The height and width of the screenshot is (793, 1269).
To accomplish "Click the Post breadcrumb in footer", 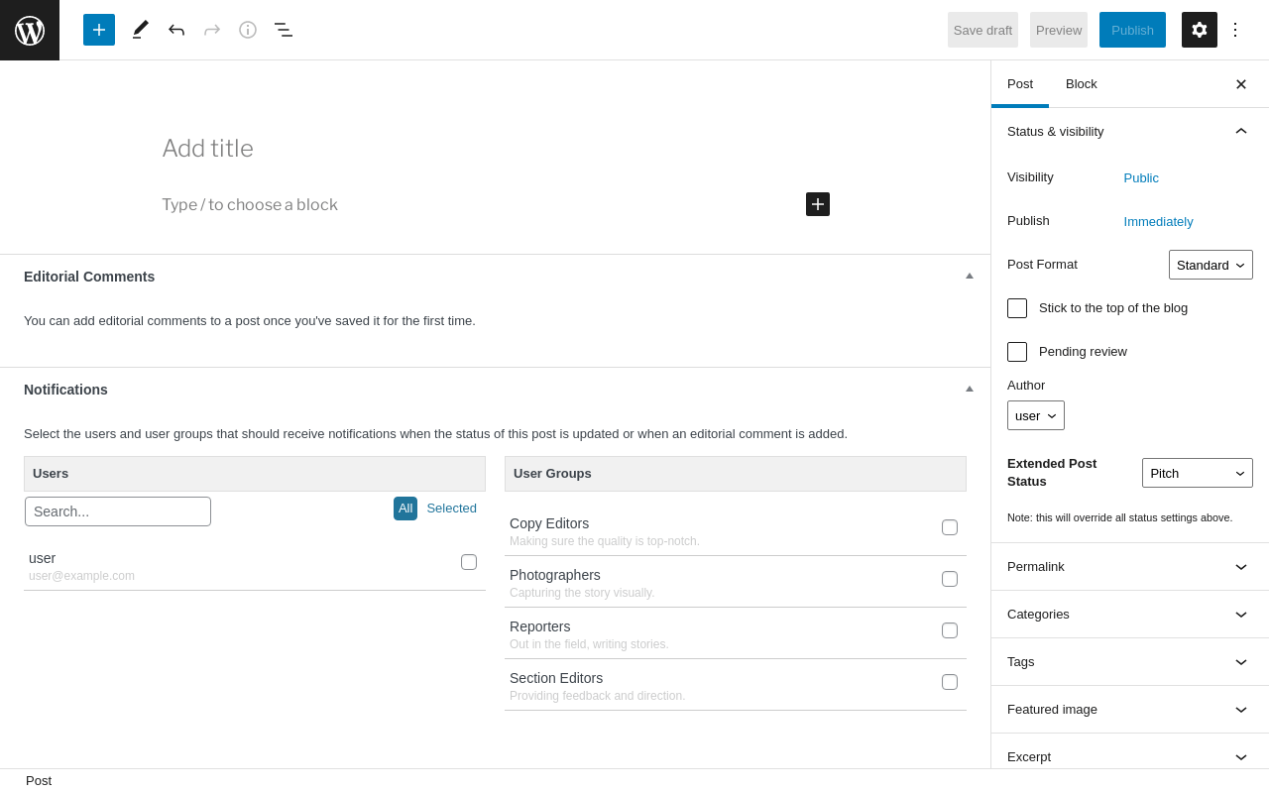I will point(39,781).
